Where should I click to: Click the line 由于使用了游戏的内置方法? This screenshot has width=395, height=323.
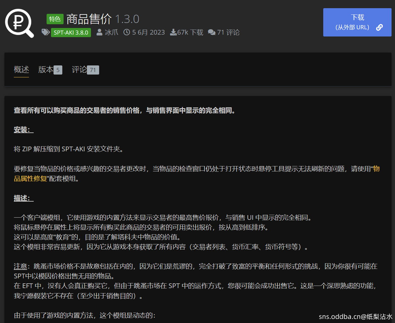pyautogui.click(x=85, y=315)
